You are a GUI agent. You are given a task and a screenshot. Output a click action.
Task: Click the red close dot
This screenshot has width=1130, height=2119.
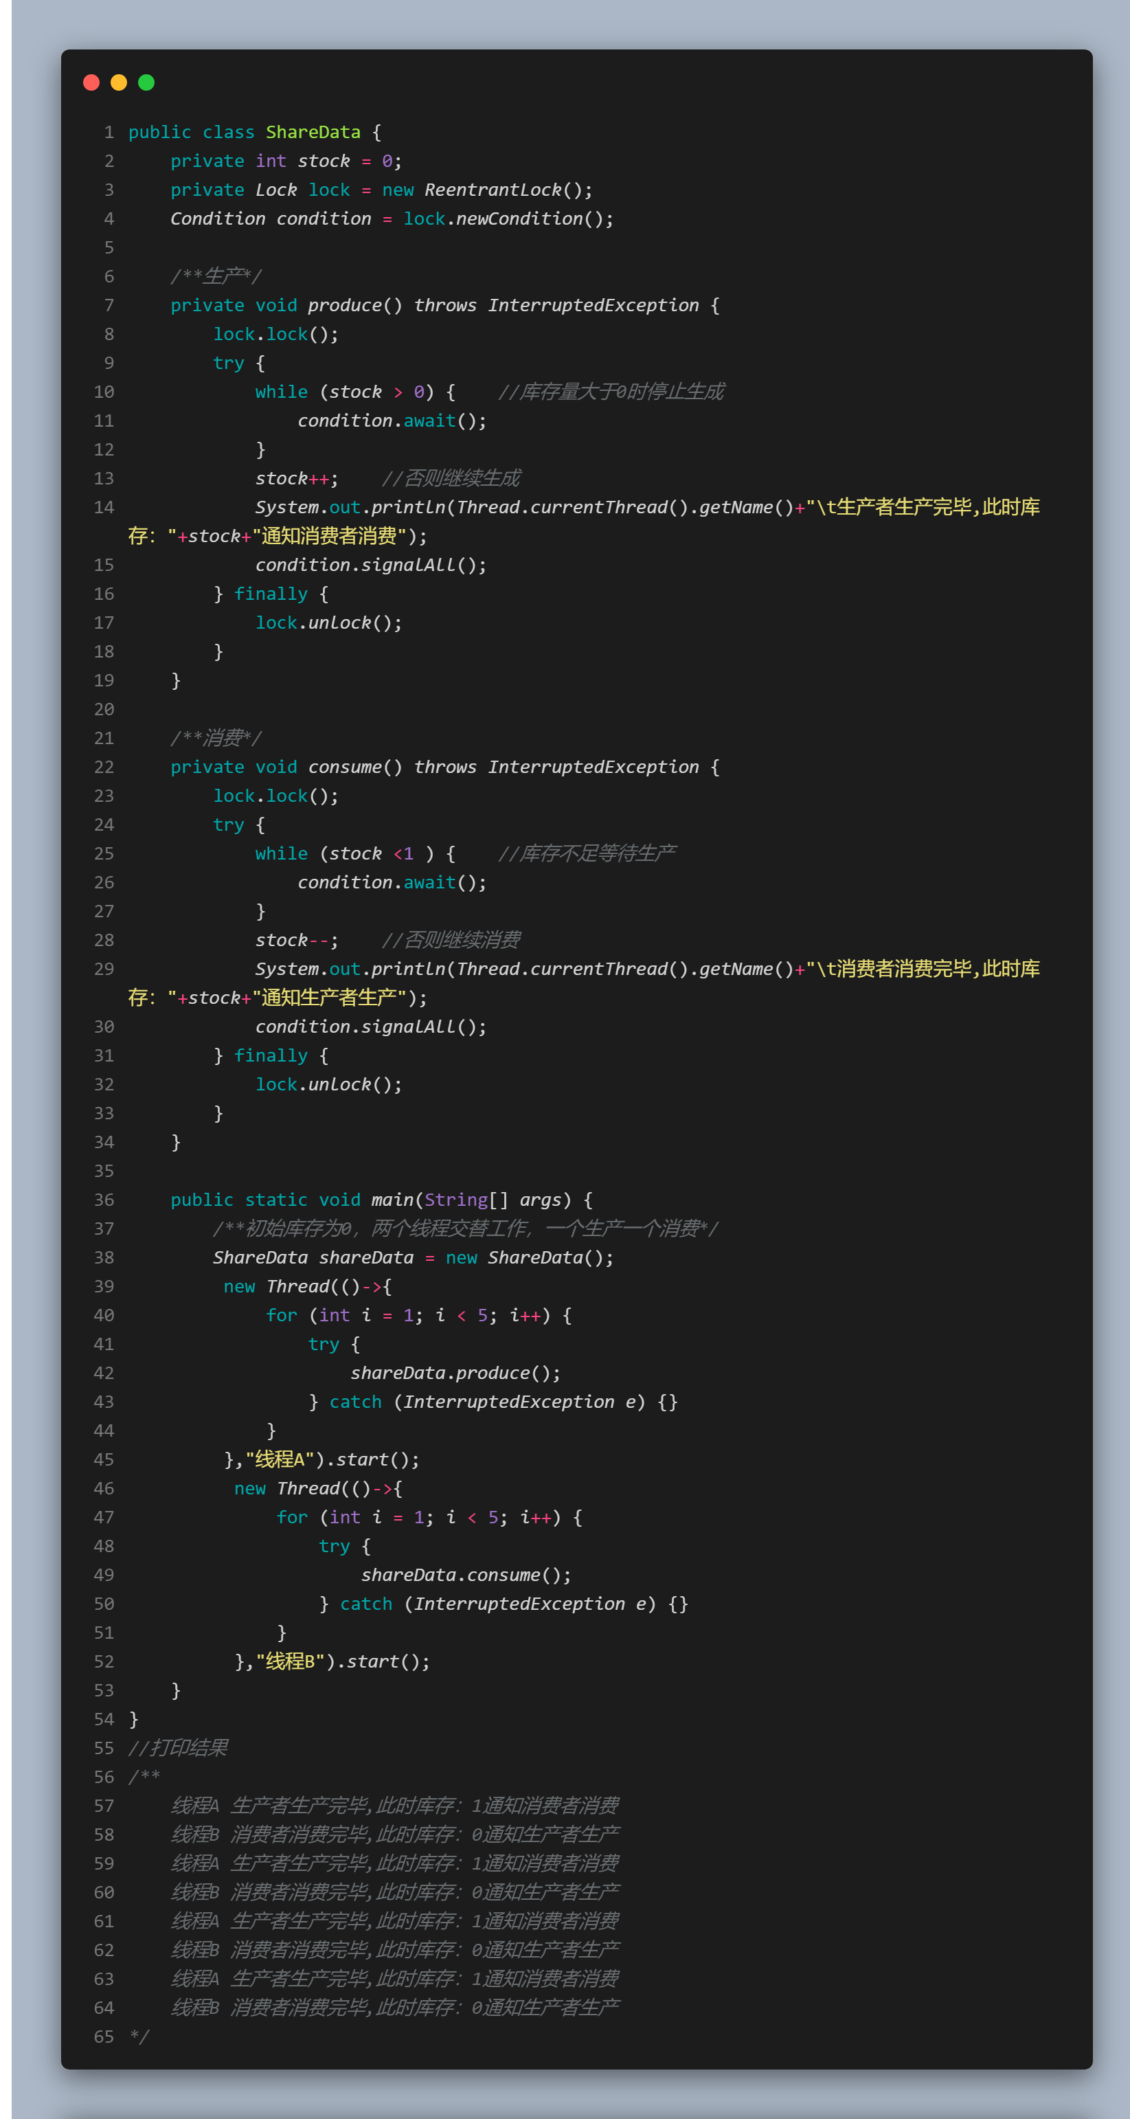91,82
